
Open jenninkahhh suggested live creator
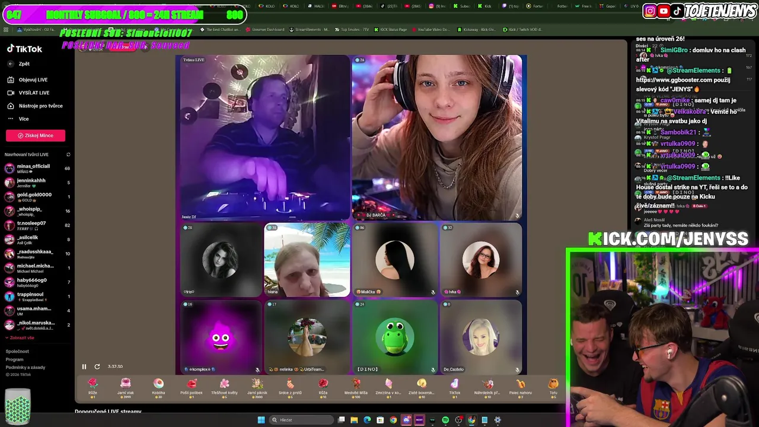pyautogui.click(x=37, y=183)
